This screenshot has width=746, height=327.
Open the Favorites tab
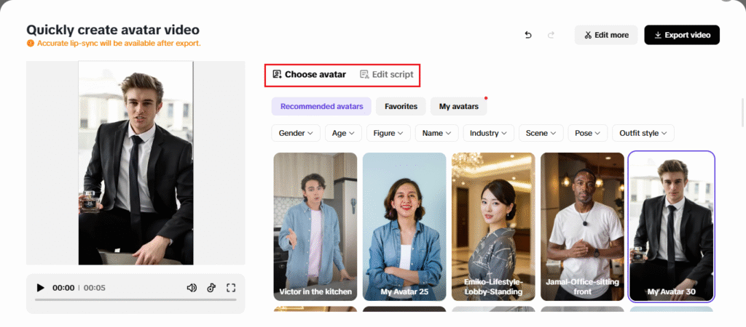point(401,106)
